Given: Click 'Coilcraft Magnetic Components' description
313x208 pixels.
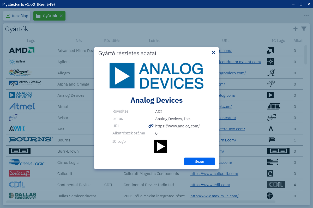Looking at the screenshot, I should pos(151,173).
